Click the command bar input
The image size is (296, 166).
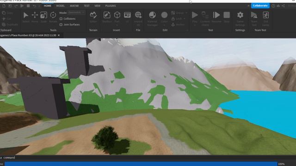pyautogui.click(x=148, y=158)
